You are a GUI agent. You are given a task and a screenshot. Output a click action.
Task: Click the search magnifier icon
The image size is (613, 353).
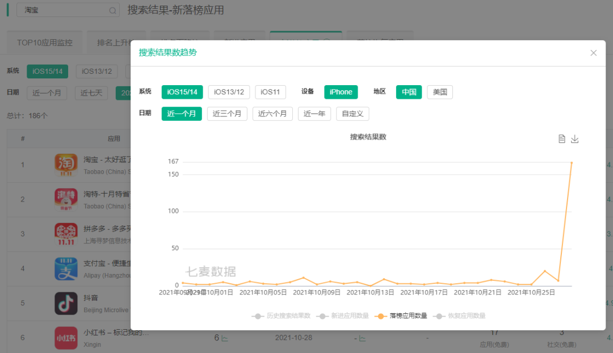[x=112, y=11]
